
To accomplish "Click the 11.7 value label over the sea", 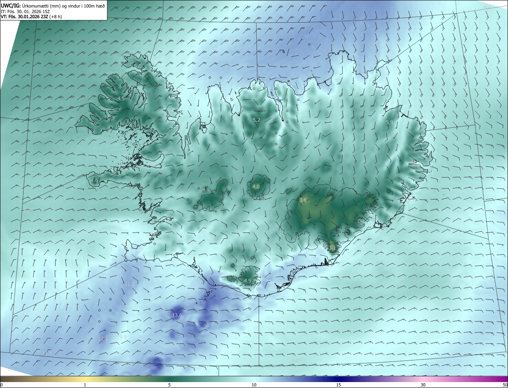I will tap(129, 284).
